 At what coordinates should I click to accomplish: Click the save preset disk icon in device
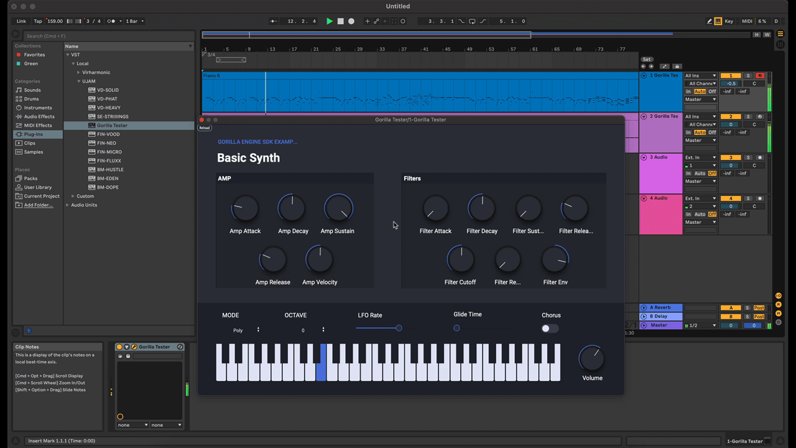(128, 356)
